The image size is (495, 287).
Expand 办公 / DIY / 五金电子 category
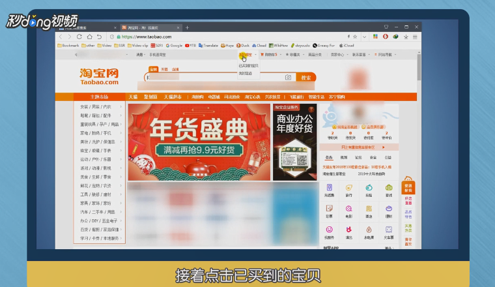100,220
